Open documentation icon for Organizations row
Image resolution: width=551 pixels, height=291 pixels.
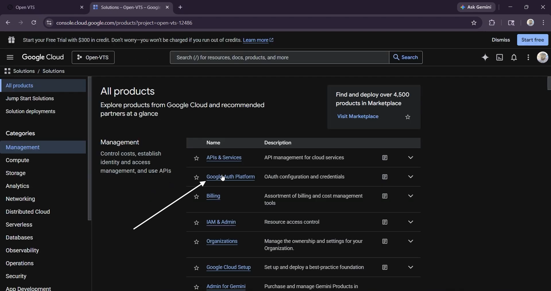[385, 241]
